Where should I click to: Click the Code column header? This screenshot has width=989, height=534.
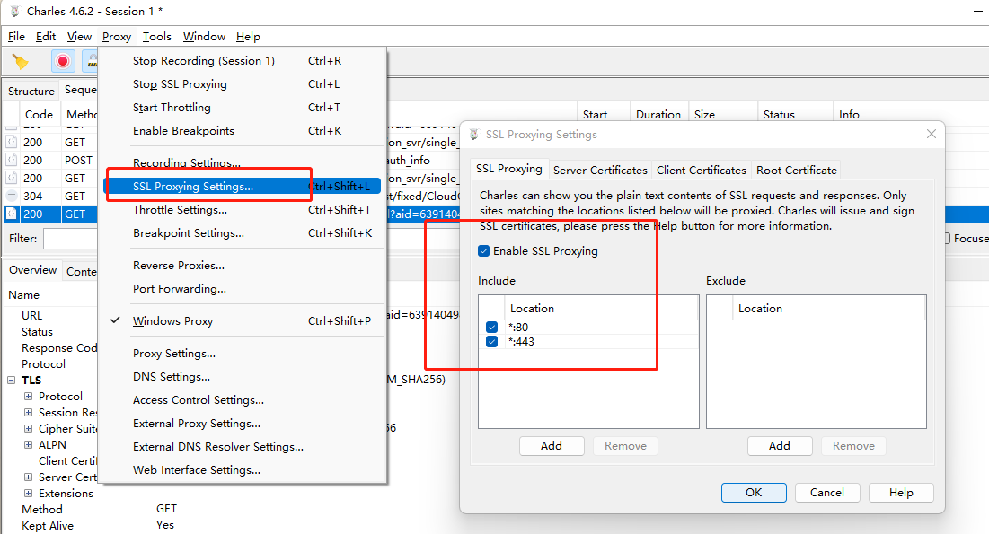pos(40,114)
